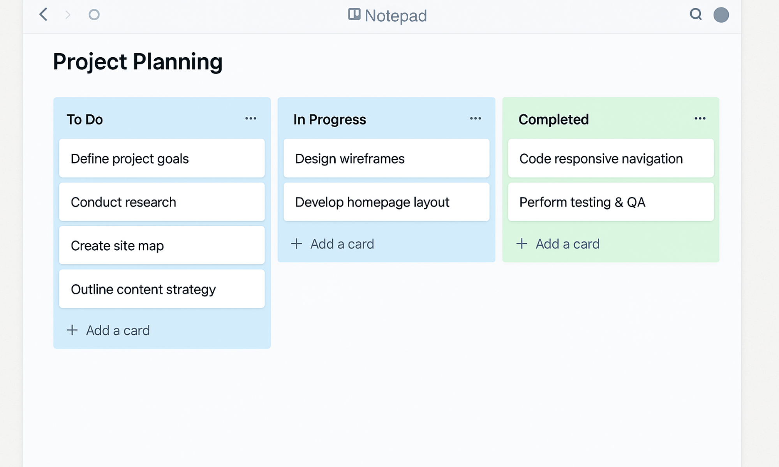Click Add a card text under Completed
This screenshot has width=779, height=467.
tap(568, 244)
